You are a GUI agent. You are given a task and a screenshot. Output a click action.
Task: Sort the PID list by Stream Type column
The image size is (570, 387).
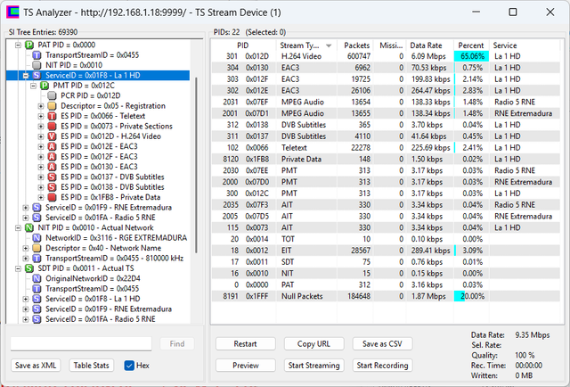coord(306,45)
